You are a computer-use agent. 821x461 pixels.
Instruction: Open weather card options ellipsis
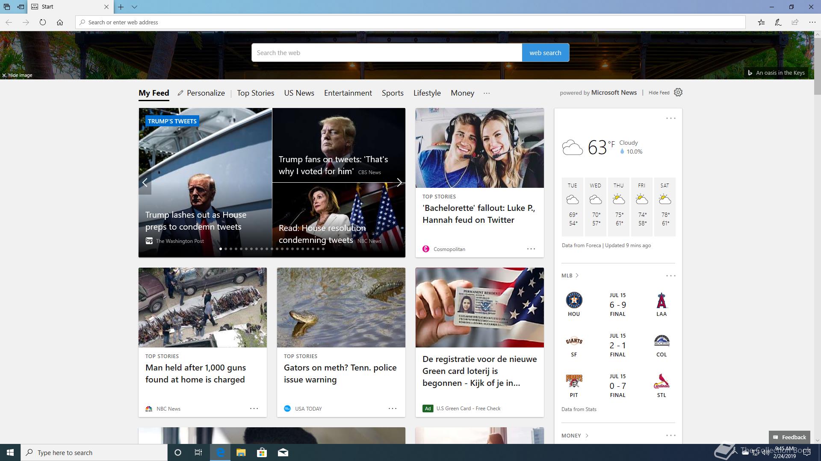670,118
